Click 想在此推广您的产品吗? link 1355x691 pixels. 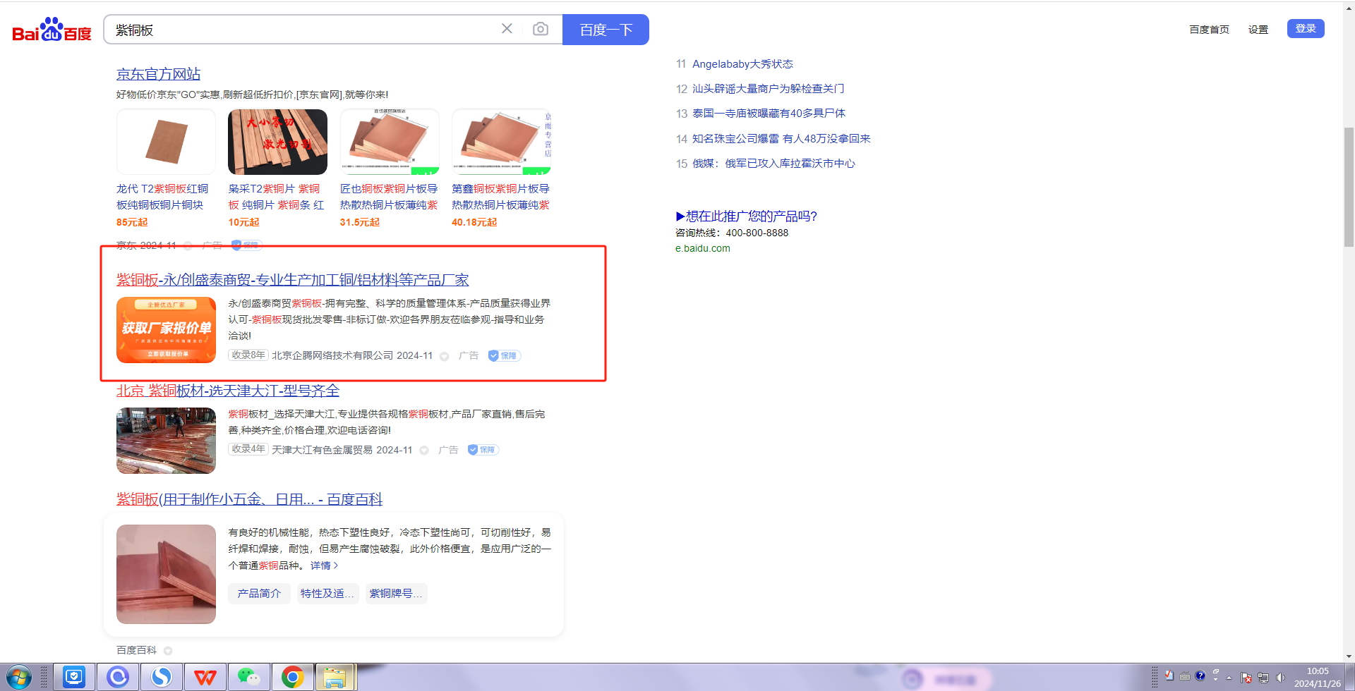pyautogui.click(x=746, y=216)
